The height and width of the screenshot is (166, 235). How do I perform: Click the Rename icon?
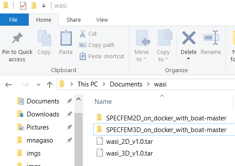(x=211, y=37)
